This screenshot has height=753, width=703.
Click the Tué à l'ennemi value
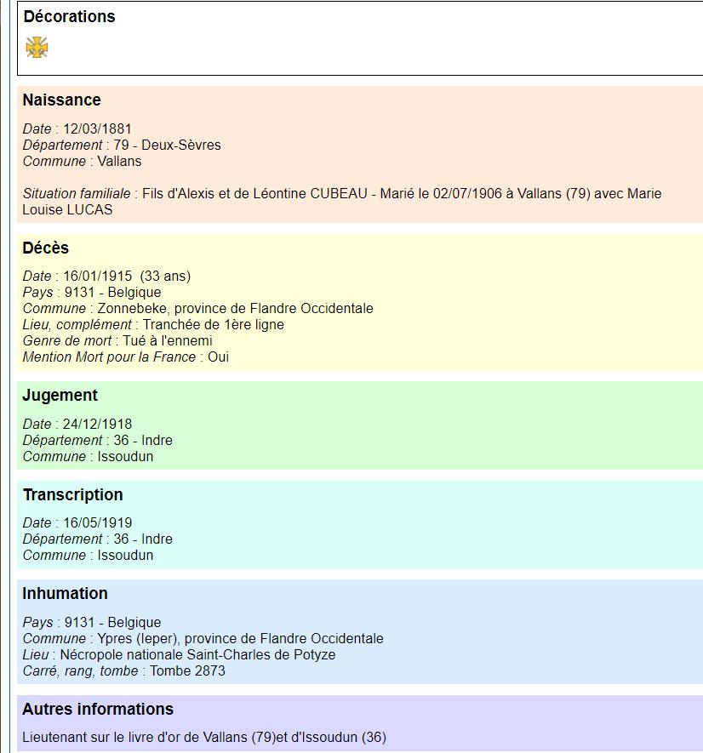tap(167, 340)
